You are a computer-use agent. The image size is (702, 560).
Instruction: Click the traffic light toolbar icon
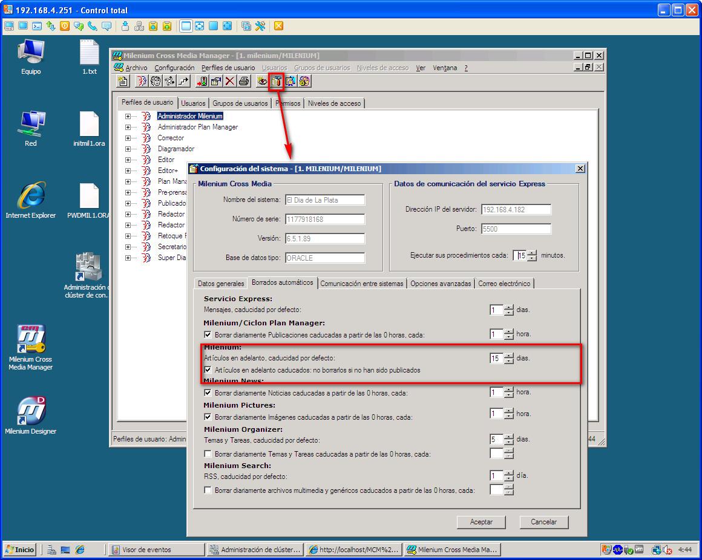pyautogui.click(x=203, y=82)
